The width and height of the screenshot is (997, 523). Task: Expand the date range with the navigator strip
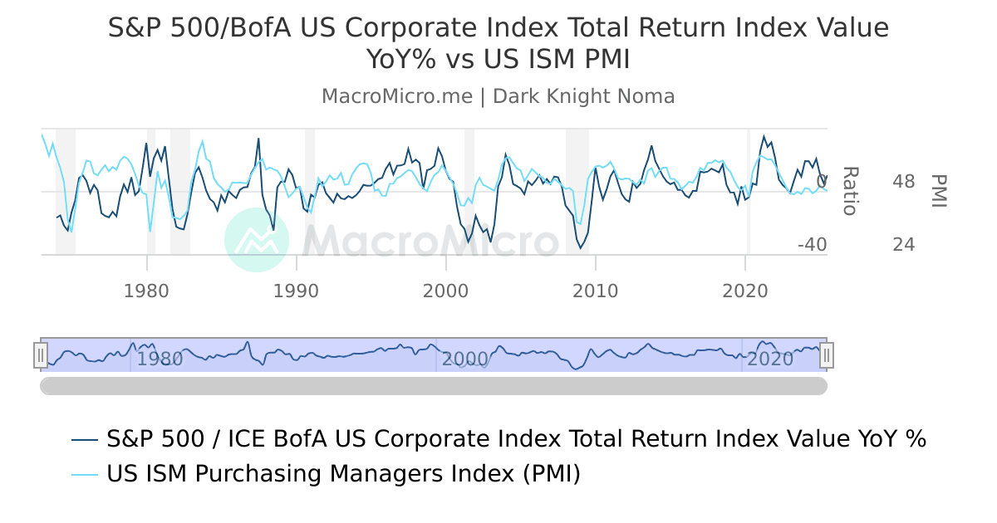point(432,355)
